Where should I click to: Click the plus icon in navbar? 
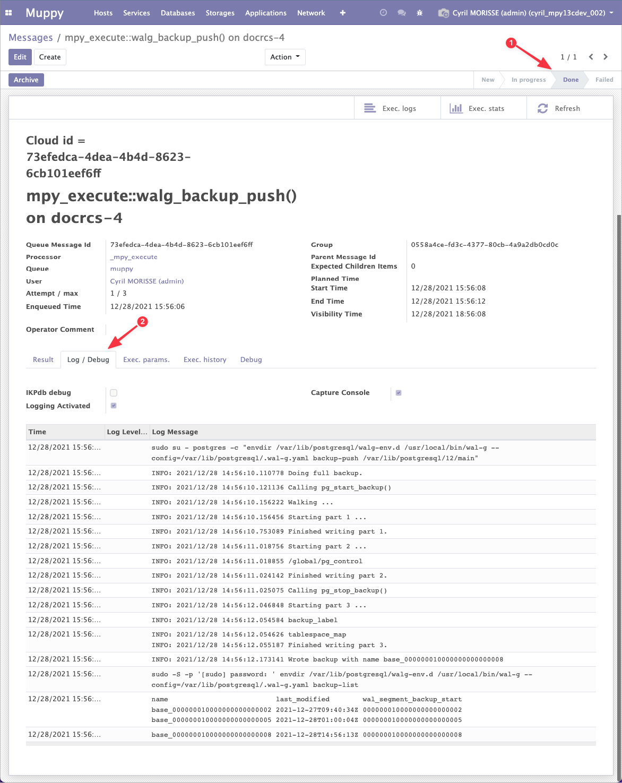click(x=343, y=13)
